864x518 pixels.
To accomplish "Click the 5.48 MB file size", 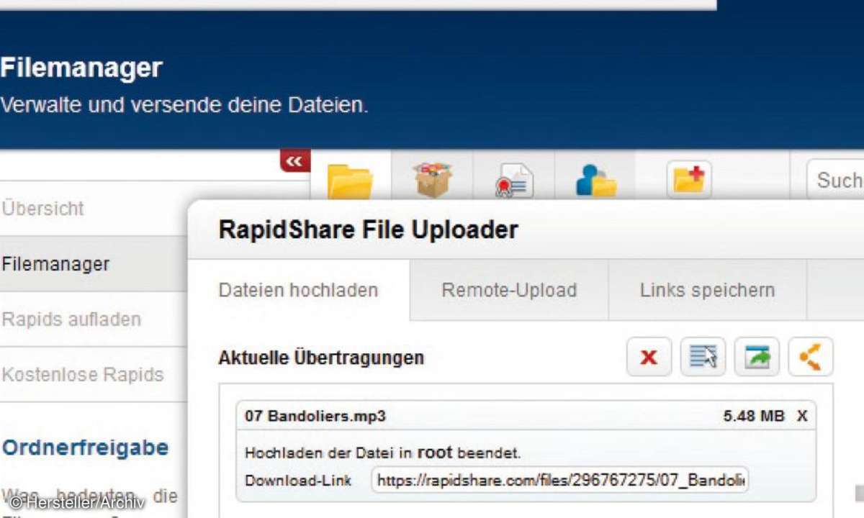I will (x=754, y=416).
